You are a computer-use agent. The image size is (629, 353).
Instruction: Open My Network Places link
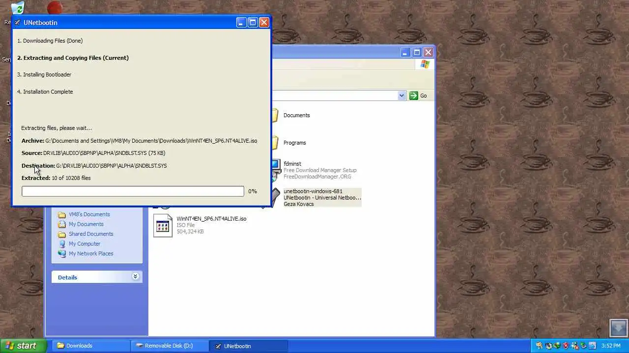[x=91, y=253]
